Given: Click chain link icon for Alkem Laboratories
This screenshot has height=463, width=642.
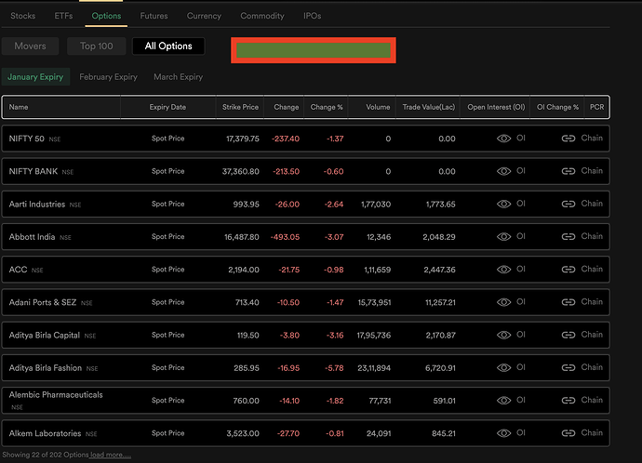Looking at the screenshot, I should tap(568, 433).
